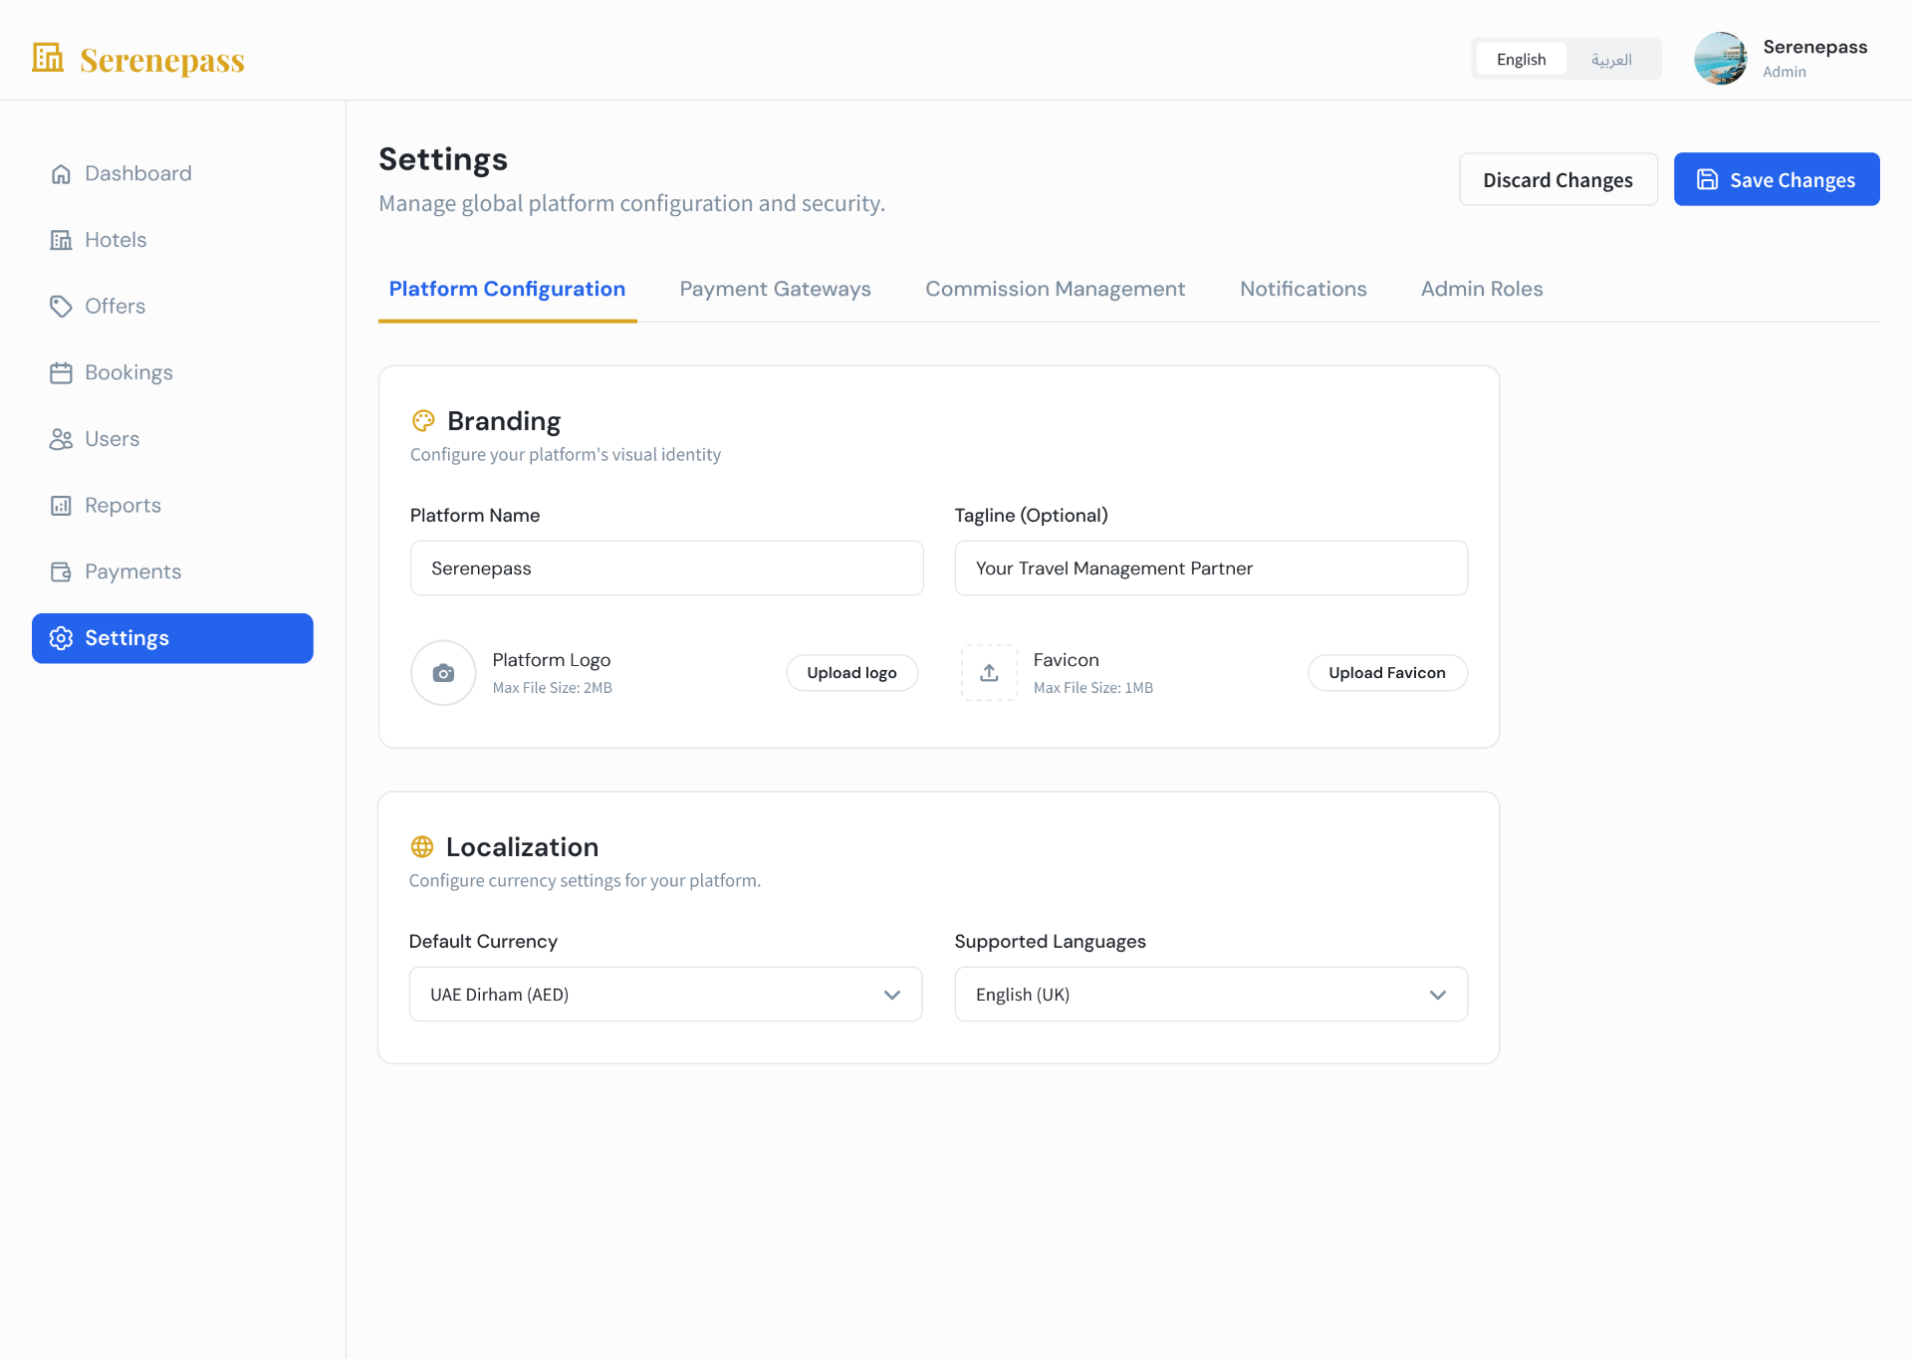Select the Settings sidebar item

coord(172,638)
